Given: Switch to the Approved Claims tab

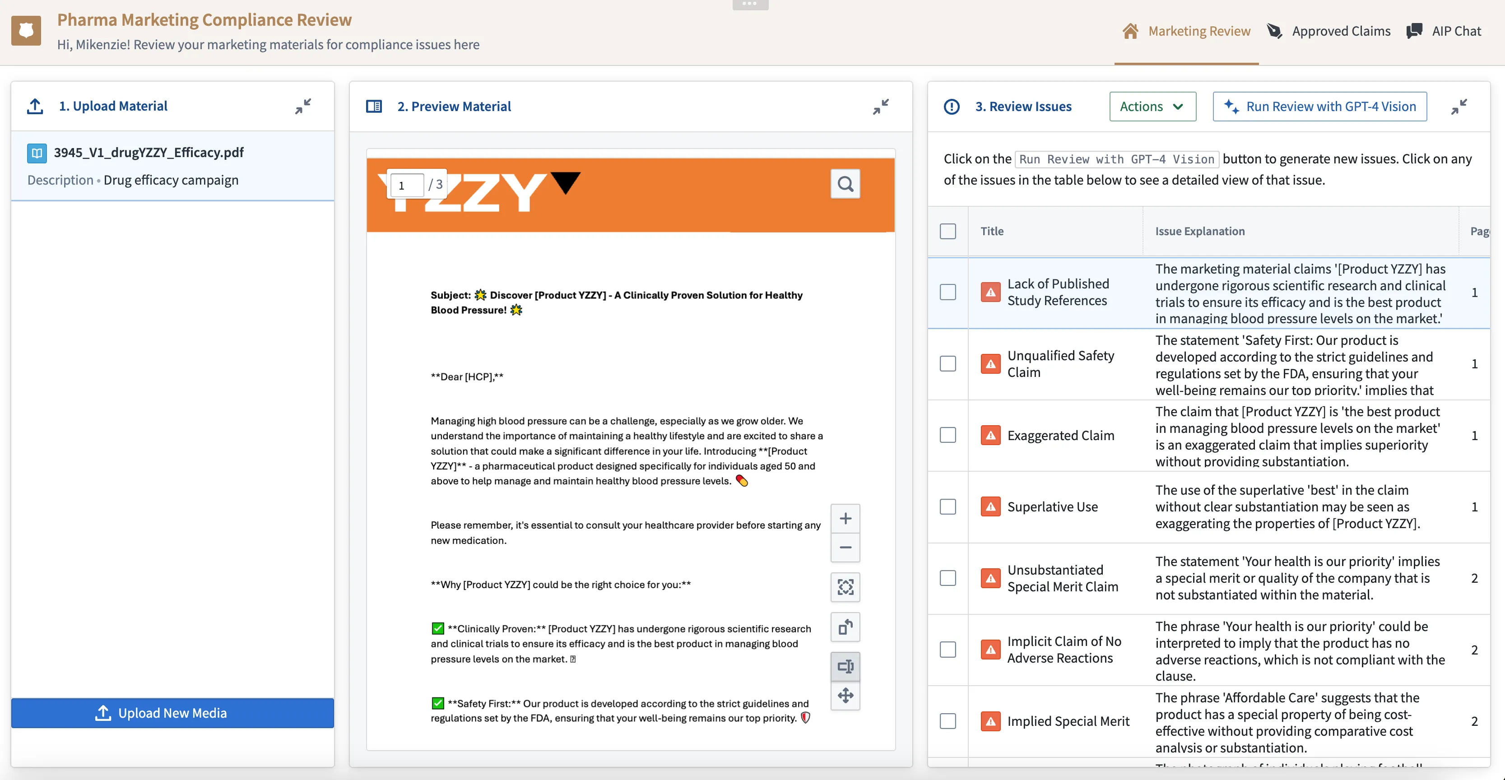Looking at the screenshot, I should pyautogui.click(x=1328, y=31).
